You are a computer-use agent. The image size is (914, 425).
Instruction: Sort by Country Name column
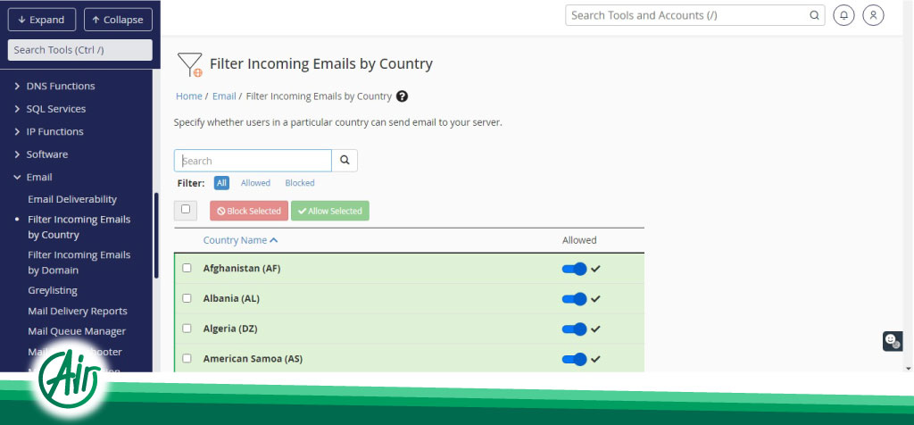pos(240,240)
